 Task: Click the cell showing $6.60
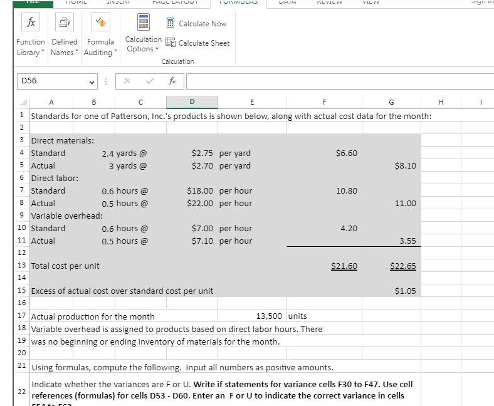tap(324, 153)
